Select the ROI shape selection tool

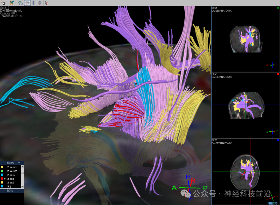pos(3,3)
